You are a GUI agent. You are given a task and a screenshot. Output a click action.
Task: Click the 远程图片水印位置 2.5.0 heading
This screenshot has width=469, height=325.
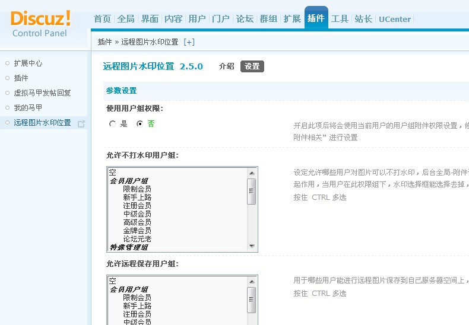[153, 66]
